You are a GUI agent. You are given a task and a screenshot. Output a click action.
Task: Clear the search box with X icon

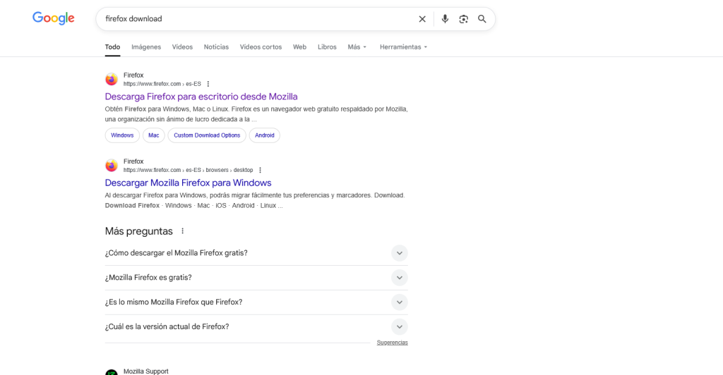[x=422, y=19]
